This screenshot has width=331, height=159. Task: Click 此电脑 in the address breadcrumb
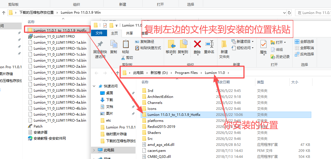(x=138, y=73)
